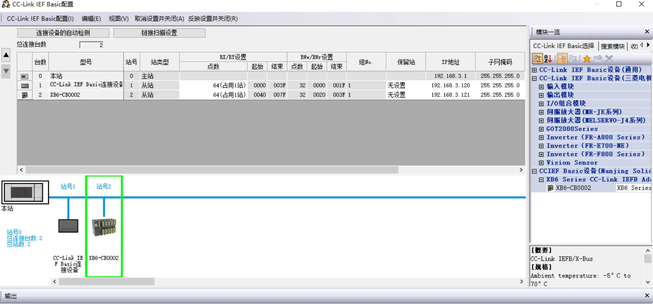The height and width of the screenshot is (304, 653).
Task: Select the 站号1 device graphic in diagram
Action: 68,226
